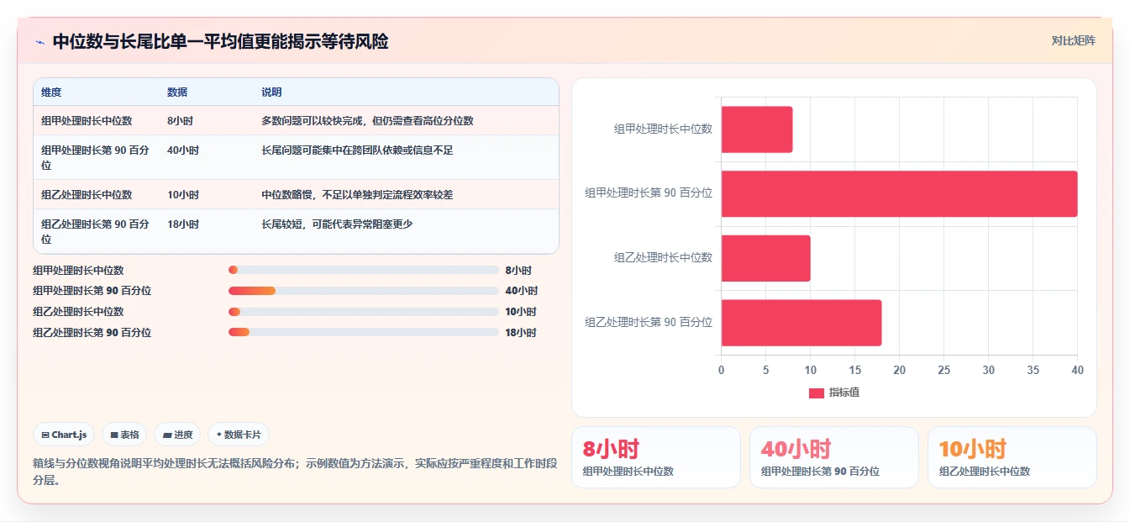
Task: Click table cell 8小时
Action: click(x=180, y=120)
